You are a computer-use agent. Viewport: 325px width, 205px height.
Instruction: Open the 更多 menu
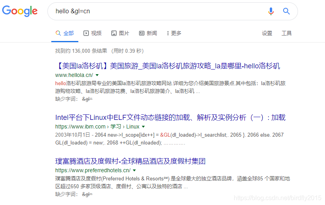click(174, 33)
